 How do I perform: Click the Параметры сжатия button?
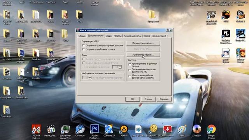click(x=143, y=43)
